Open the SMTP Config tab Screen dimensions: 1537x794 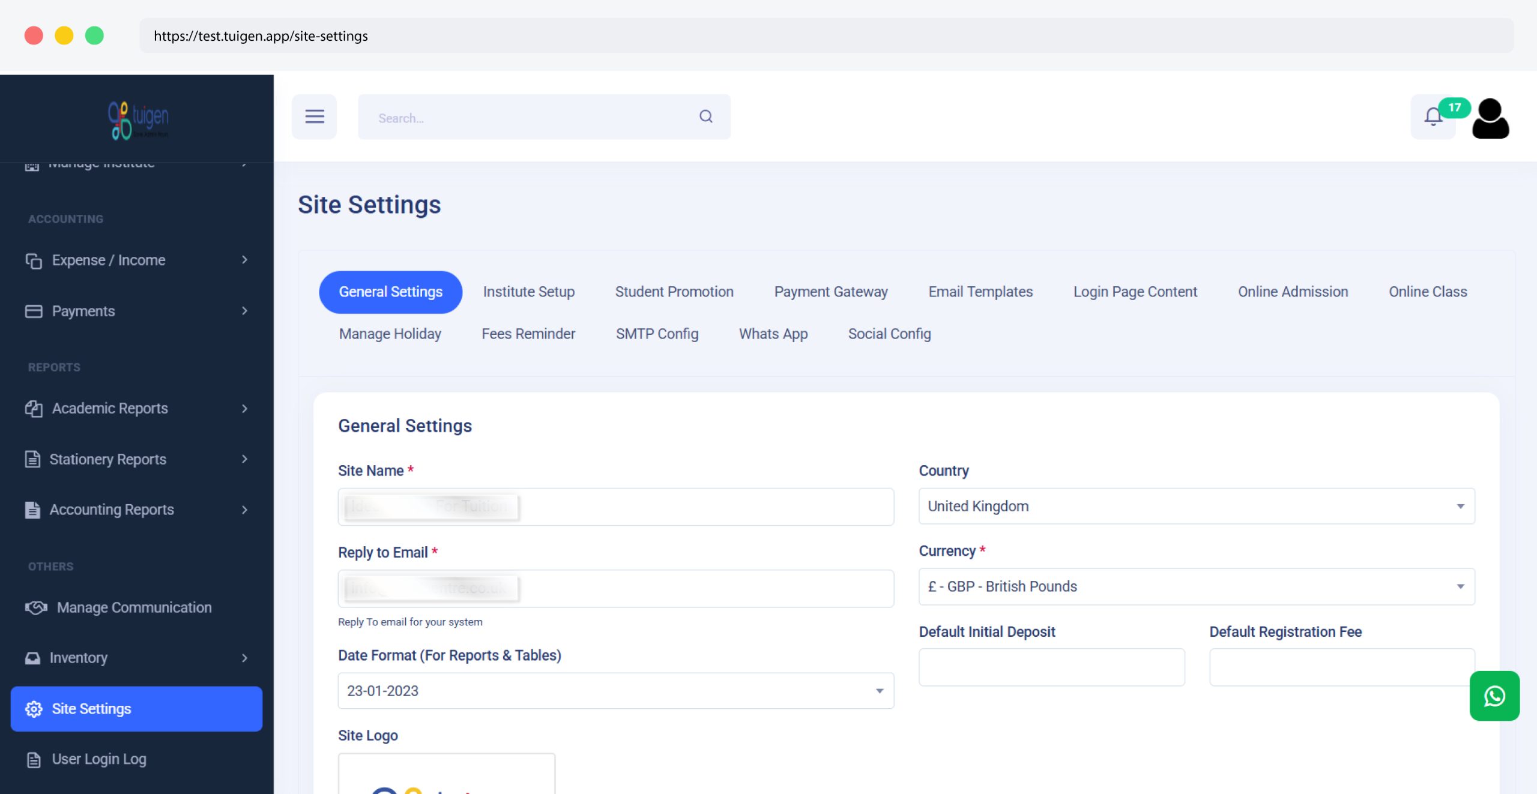point(656,334)
